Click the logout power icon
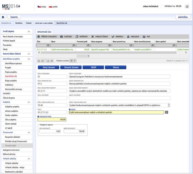The image size is (193, 174). (x=187, y=6)
